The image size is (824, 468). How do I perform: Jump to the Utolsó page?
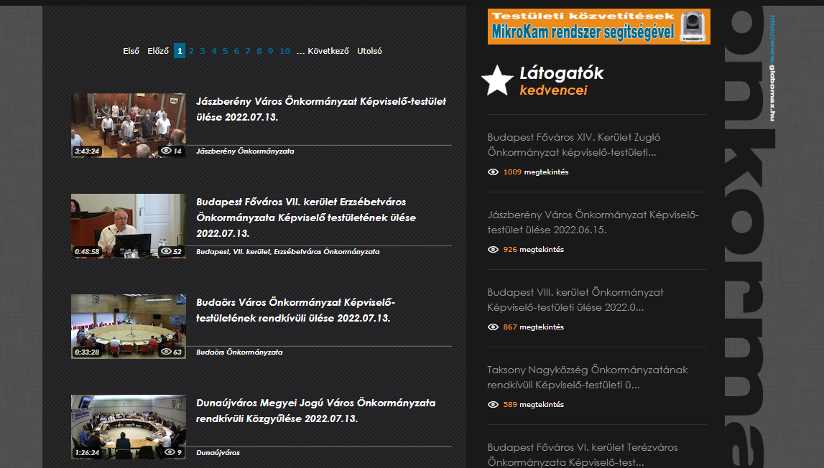(x=369, y=51)
